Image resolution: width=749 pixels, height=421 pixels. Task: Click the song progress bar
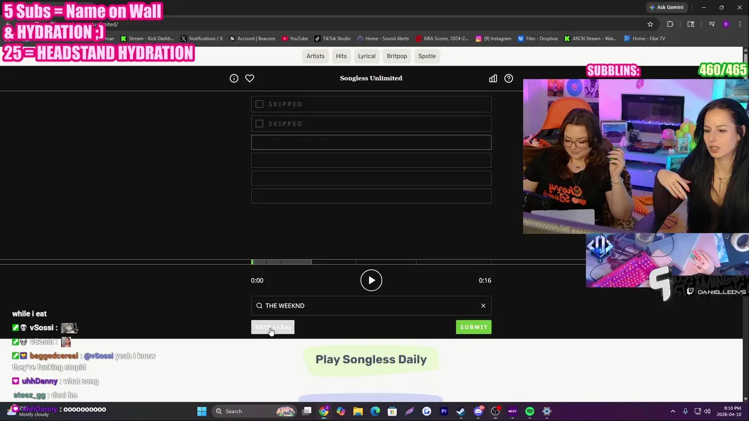point(371,262)
